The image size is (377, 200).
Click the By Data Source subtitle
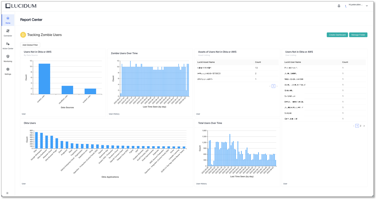[x=31, y=55]
